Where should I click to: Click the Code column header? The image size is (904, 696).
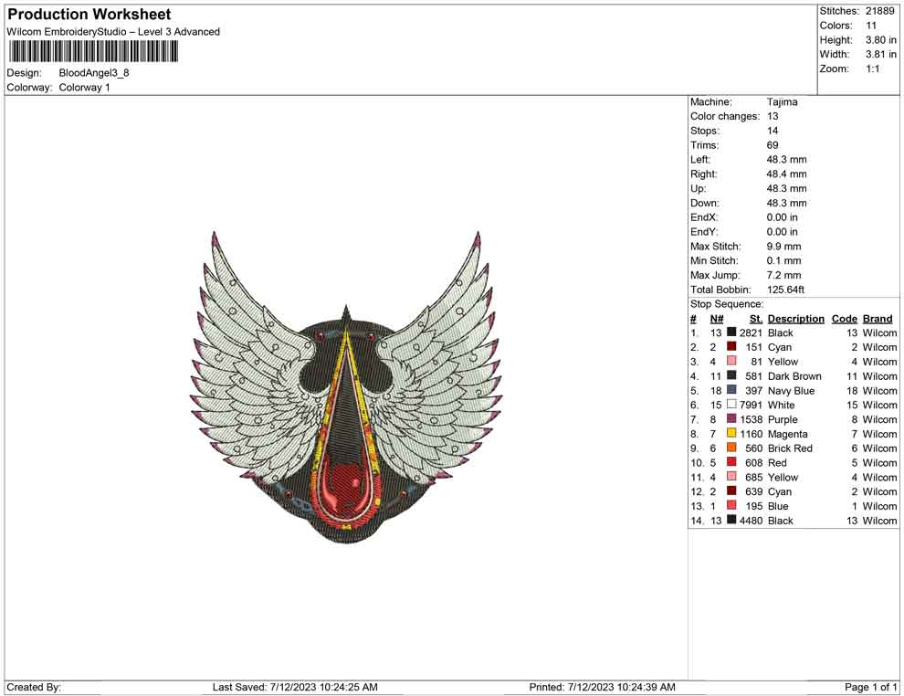tap(844, 319)
